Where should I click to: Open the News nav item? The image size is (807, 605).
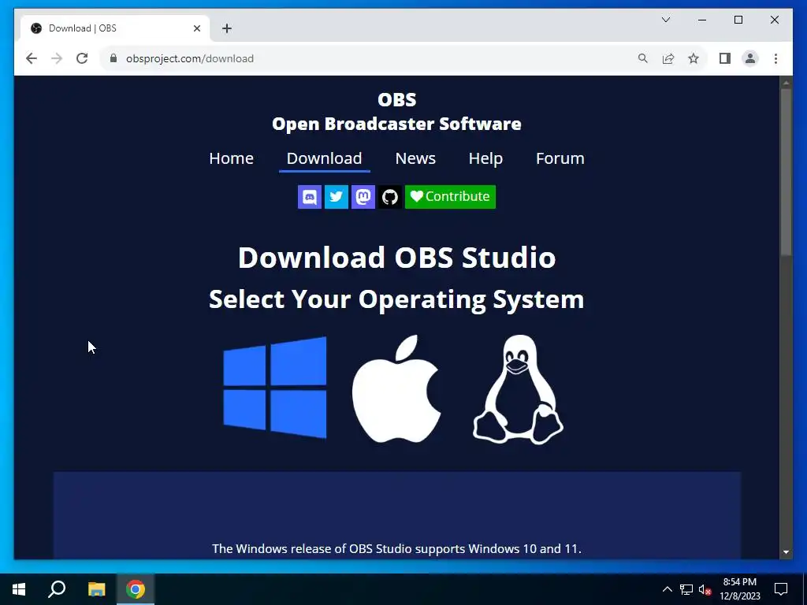pos(415,158)
